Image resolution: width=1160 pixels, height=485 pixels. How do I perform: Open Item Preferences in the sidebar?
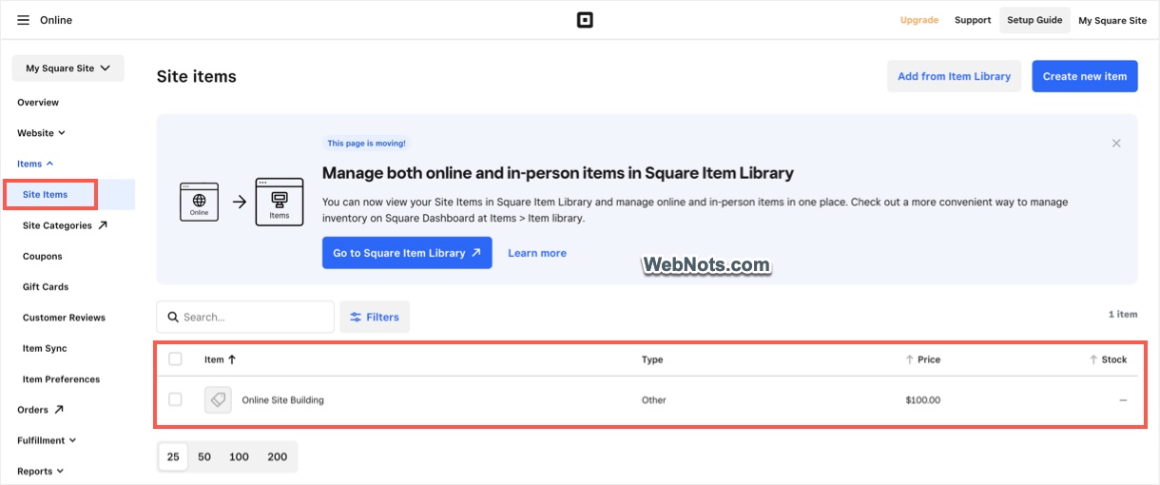click(61, 379)
